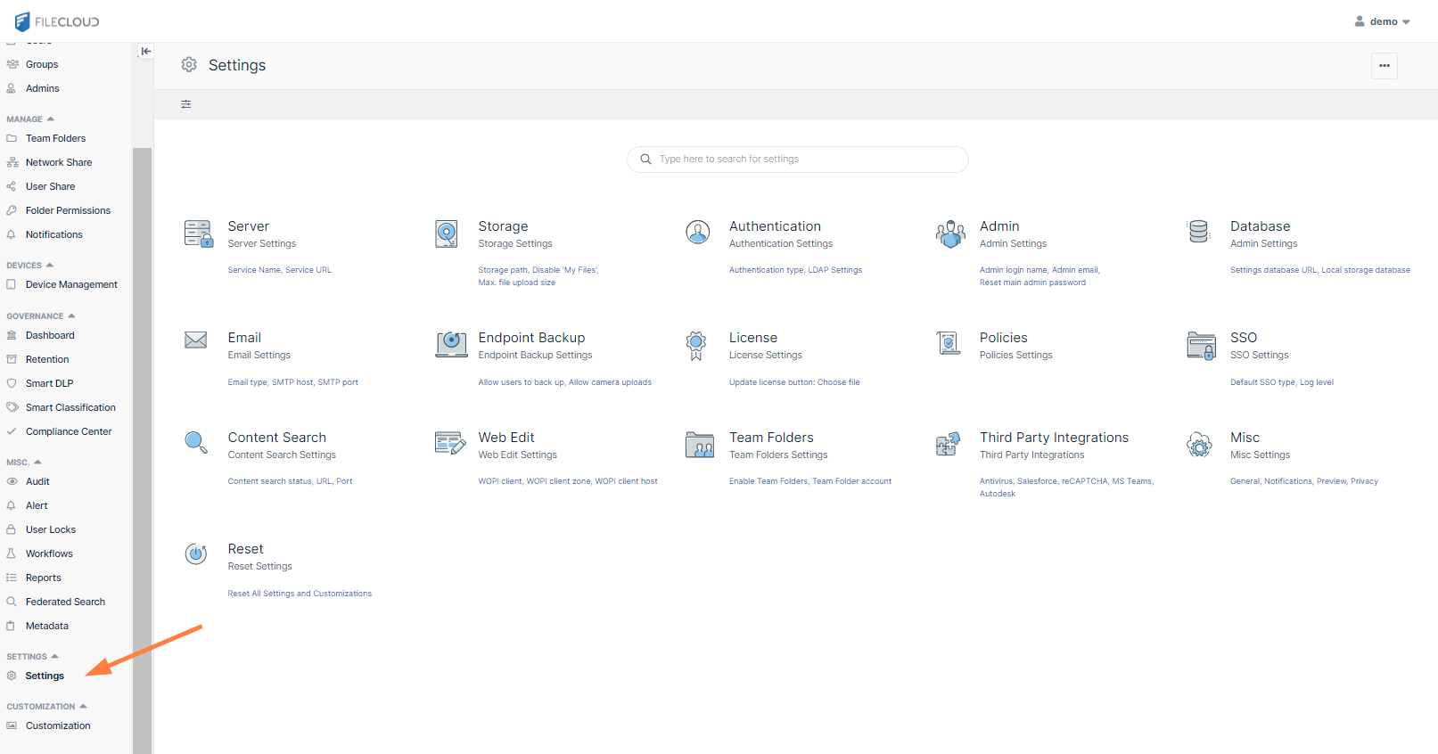The height and width of the screenshot is (754, 1438).
Task: Open the Endpoint Backup icon
Action: [x=451, y=344]
